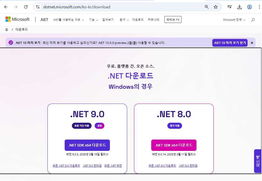This screenshot has width=262, height=181.
Task: Click the zoom magnifier icon in address bar
Action: [x=207, y=7]
